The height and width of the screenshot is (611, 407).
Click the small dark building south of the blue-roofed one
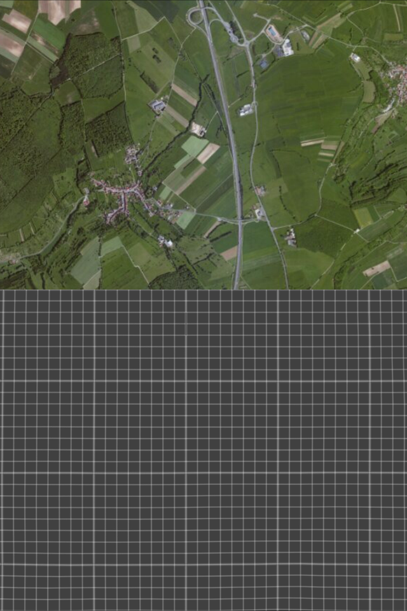click(x=264, y=64)
